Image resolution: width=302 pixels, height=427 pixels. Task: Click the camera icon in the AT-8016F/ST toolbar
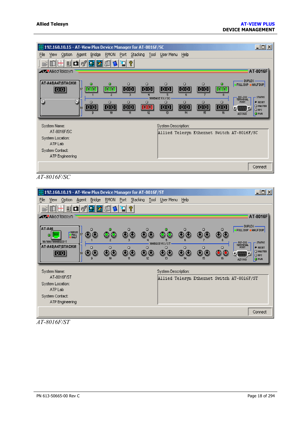pyautogui.click(x=76, y=209)
